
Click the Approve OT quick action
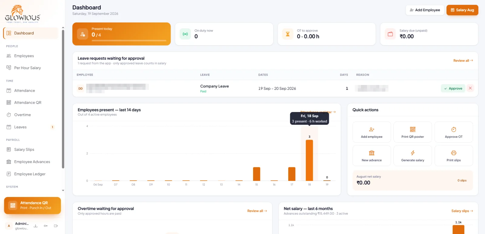click(454, 132)
